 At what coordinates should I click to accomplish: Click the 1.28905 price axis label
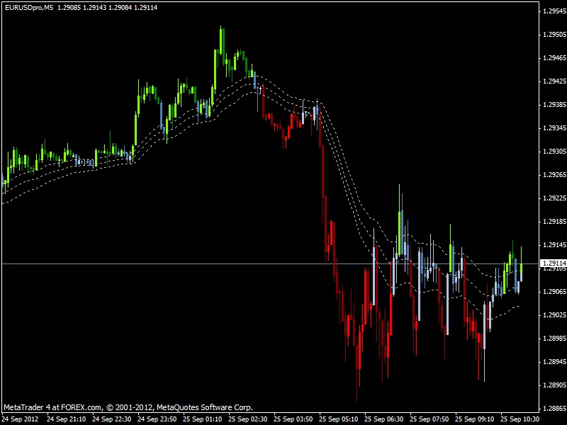554,385
